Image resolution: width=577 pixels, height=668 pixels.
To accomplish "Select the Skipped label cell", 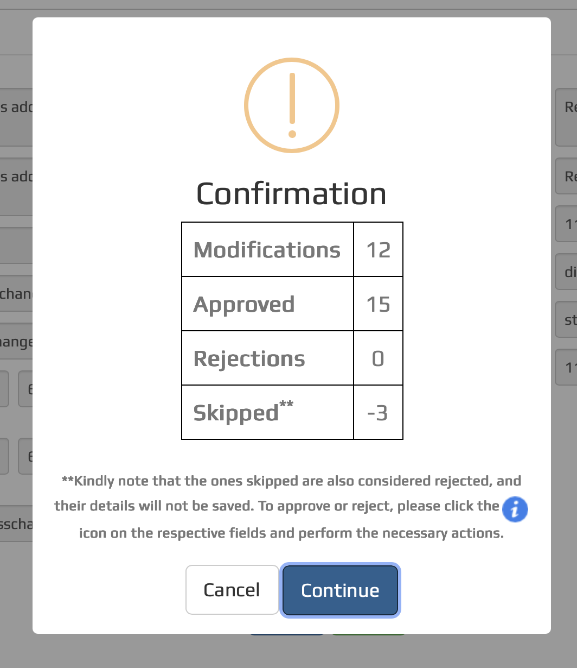I will pos(267,413).
